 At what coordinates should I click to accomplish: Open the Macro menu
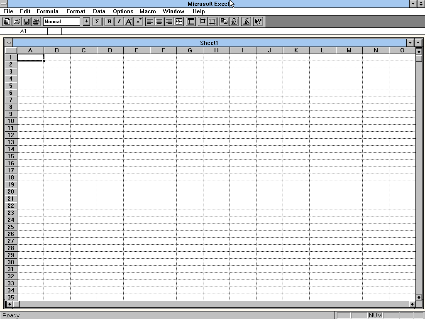(x=147, y=11)
